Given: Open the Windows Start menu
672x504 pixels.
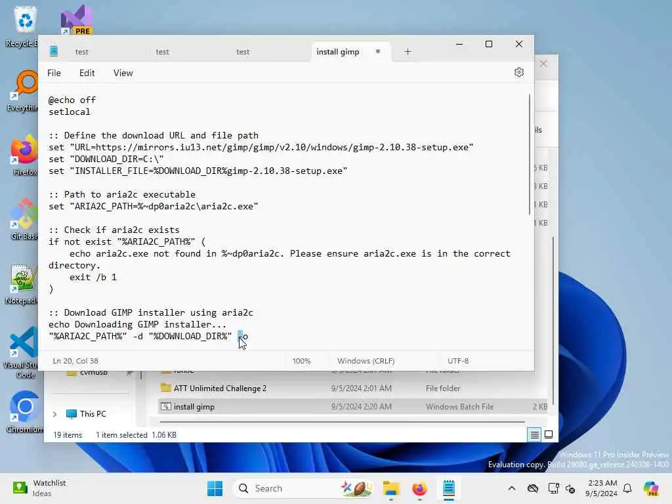Looking at the screenshot, I should [x=215, y=488].
